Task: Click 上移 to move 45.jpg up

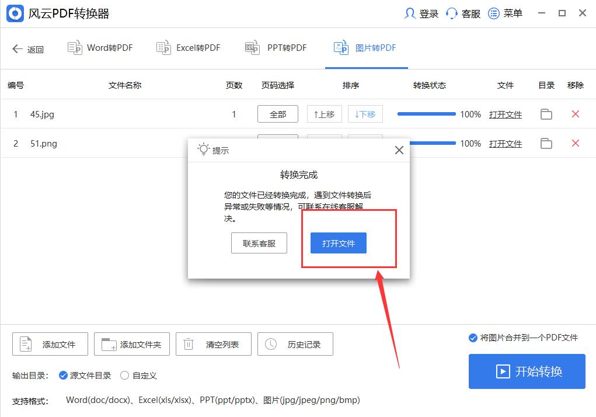Action: coord(324,114)
